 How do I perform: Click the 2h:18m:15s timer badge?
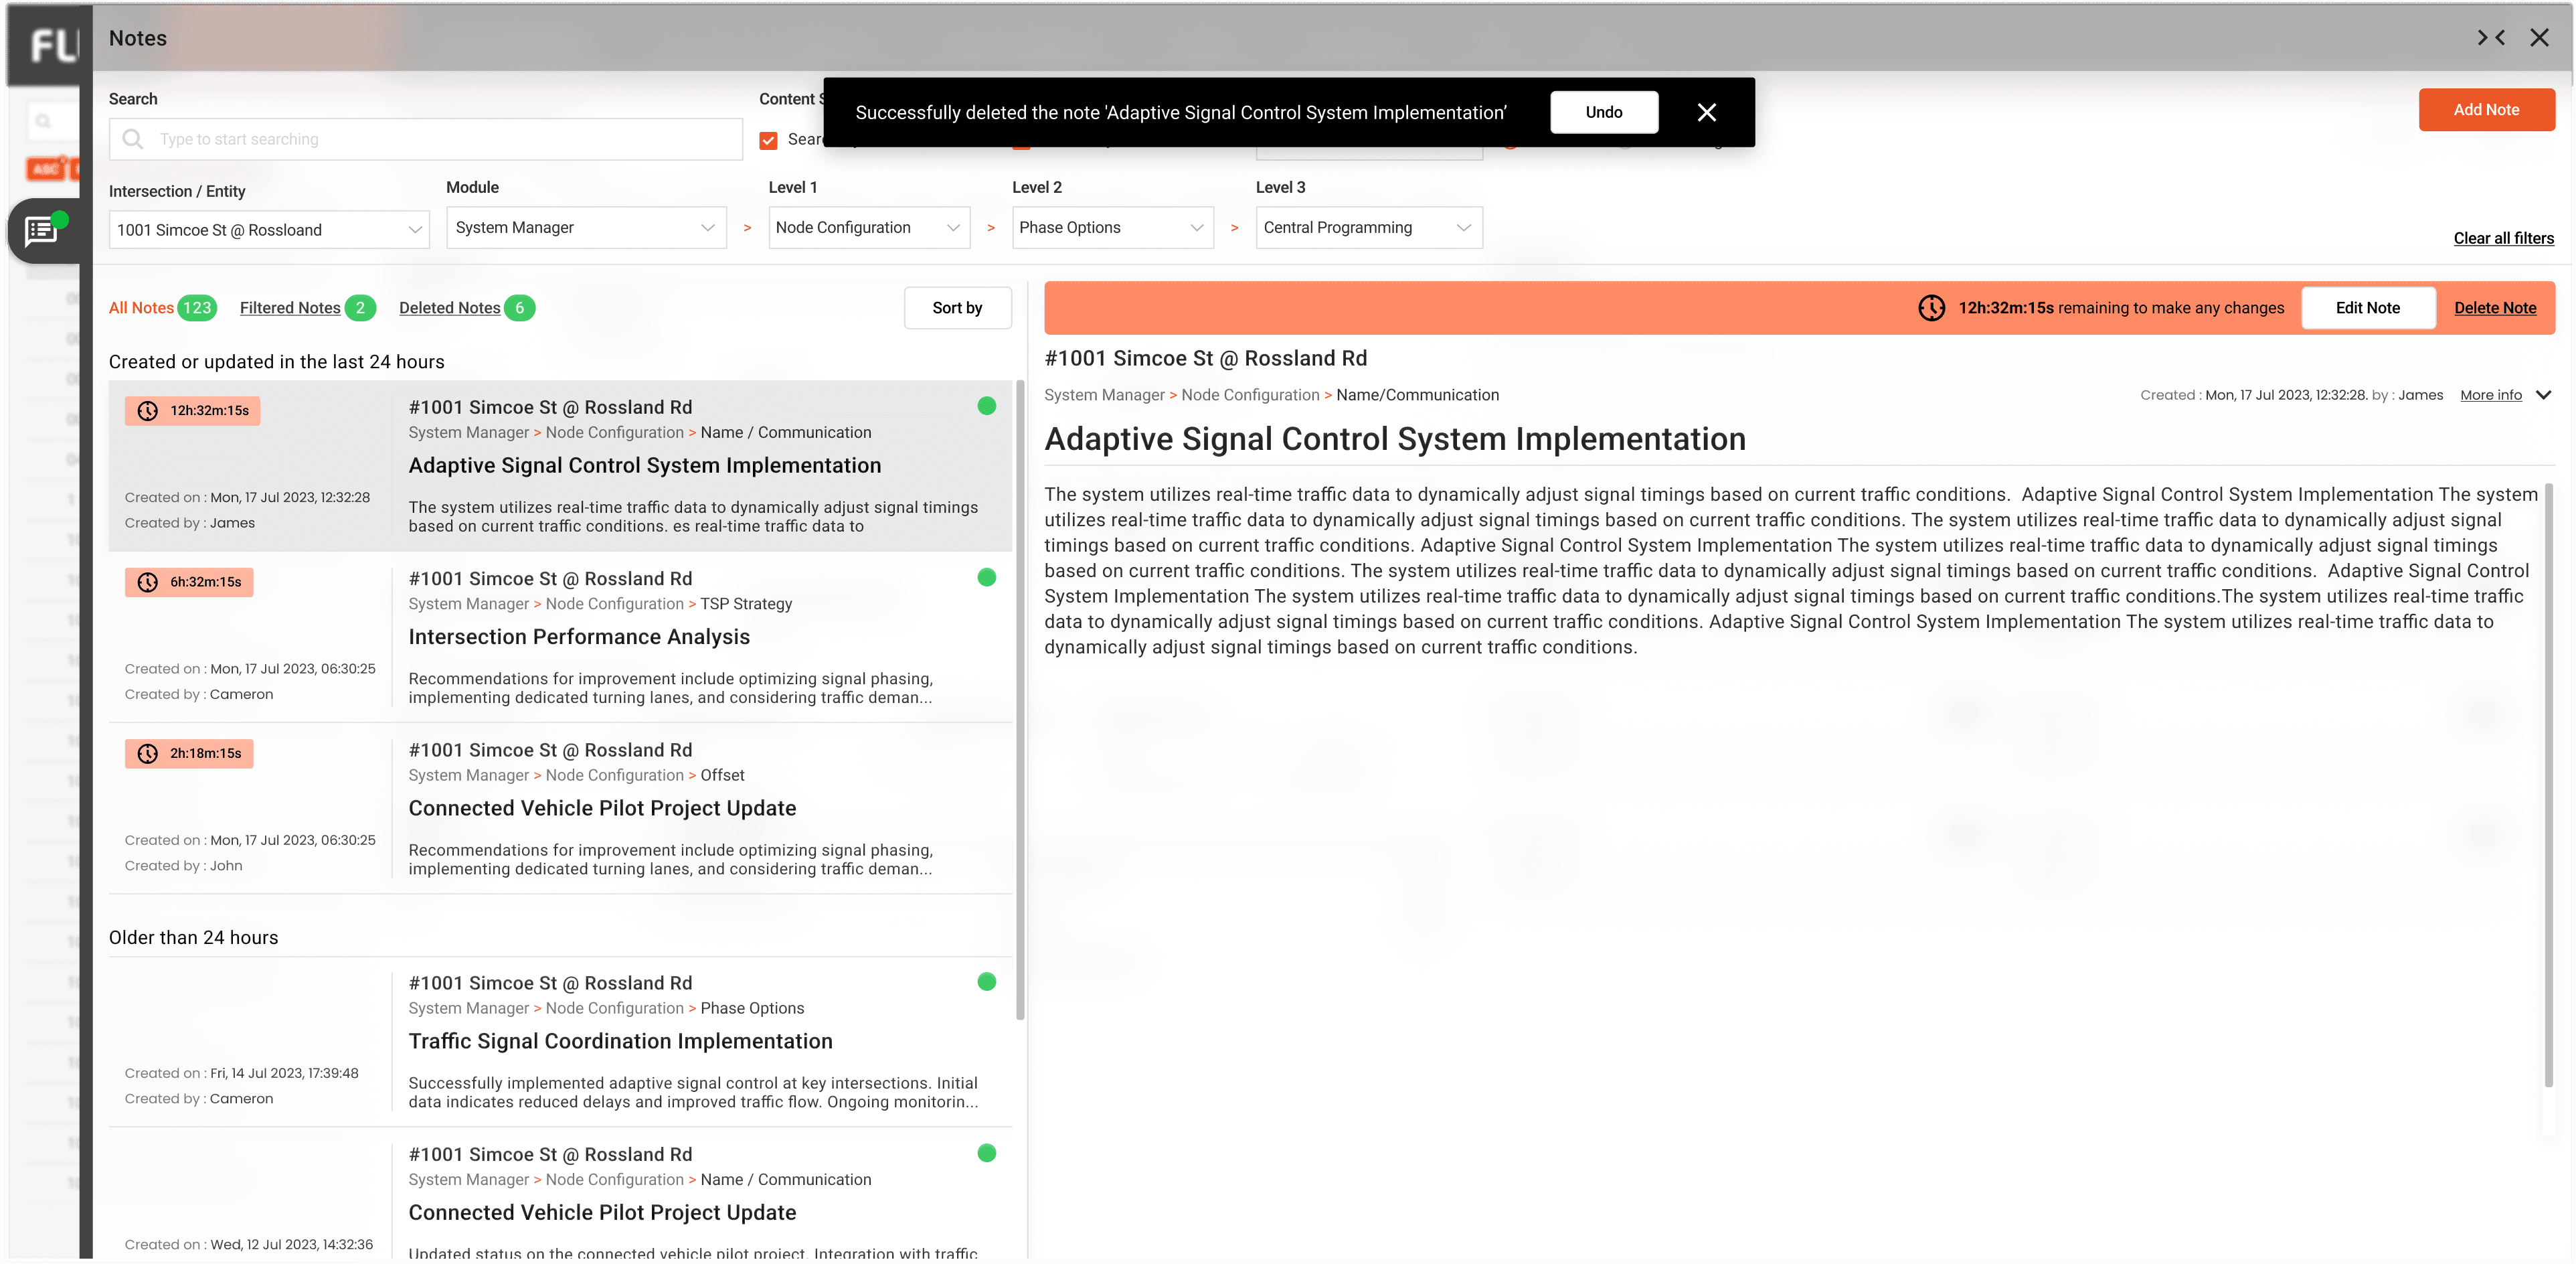(189, 753)
